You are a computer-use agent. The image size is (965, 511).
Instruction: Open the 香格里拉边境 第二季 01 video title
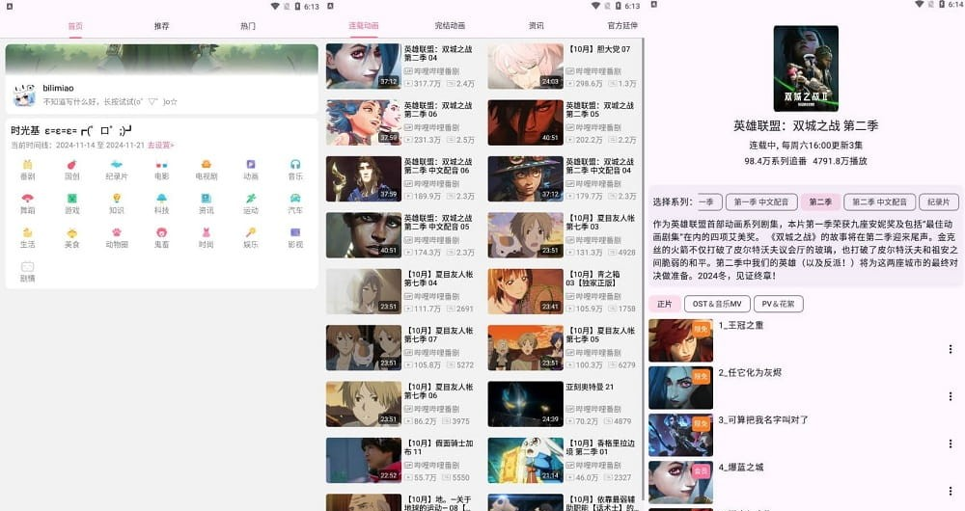pos(600,447)
